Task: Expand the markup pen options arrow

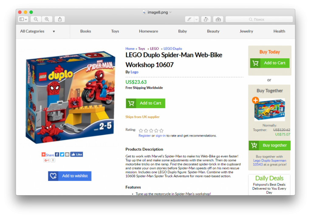Action: click(x=197, y=19)
